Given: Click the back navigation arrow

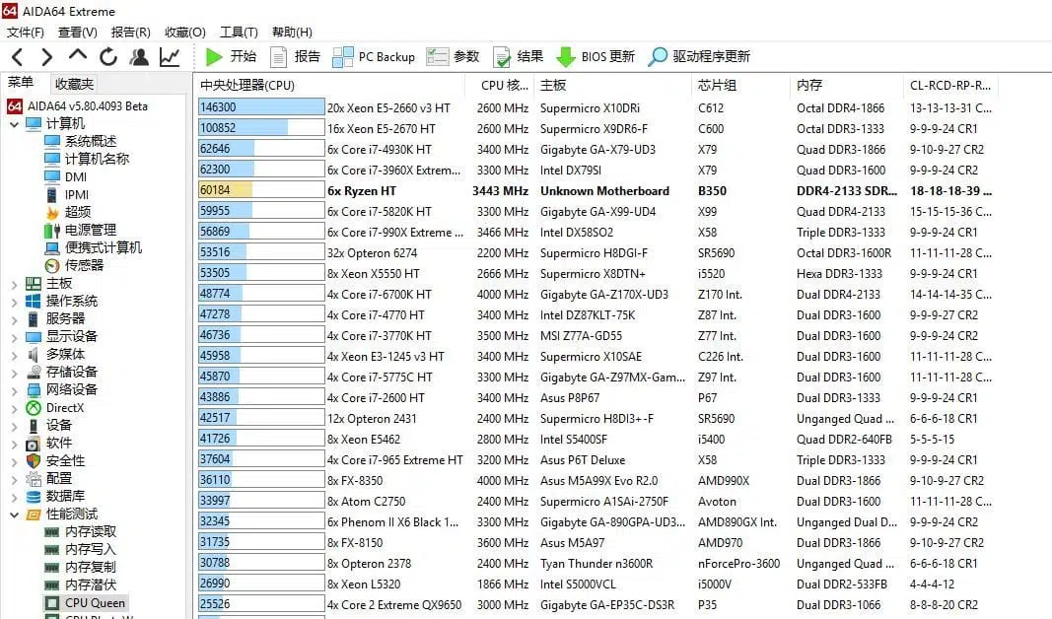Looking at the screenshot, I should [x=18, y=57].
